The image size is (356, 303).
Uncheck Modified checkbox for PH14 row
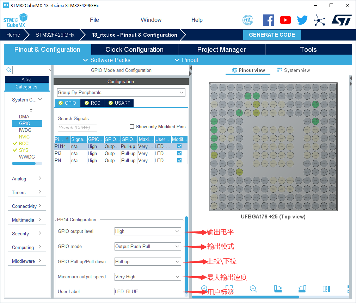pyautogui.click(x=179, y=146)
